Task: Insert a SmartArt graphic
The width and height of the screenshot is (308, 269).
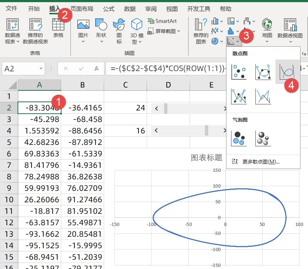Action: [x=162, y=21]
